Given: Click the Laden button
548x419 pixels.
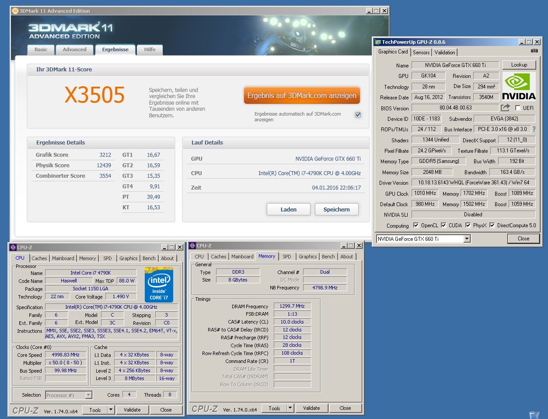Looking at the screenshot, I should pyautogui.click(x=289, y=209).
